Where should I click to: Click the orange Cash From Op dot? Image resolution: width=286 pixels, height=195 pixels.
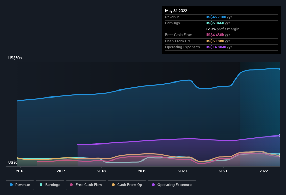point(113,185)
